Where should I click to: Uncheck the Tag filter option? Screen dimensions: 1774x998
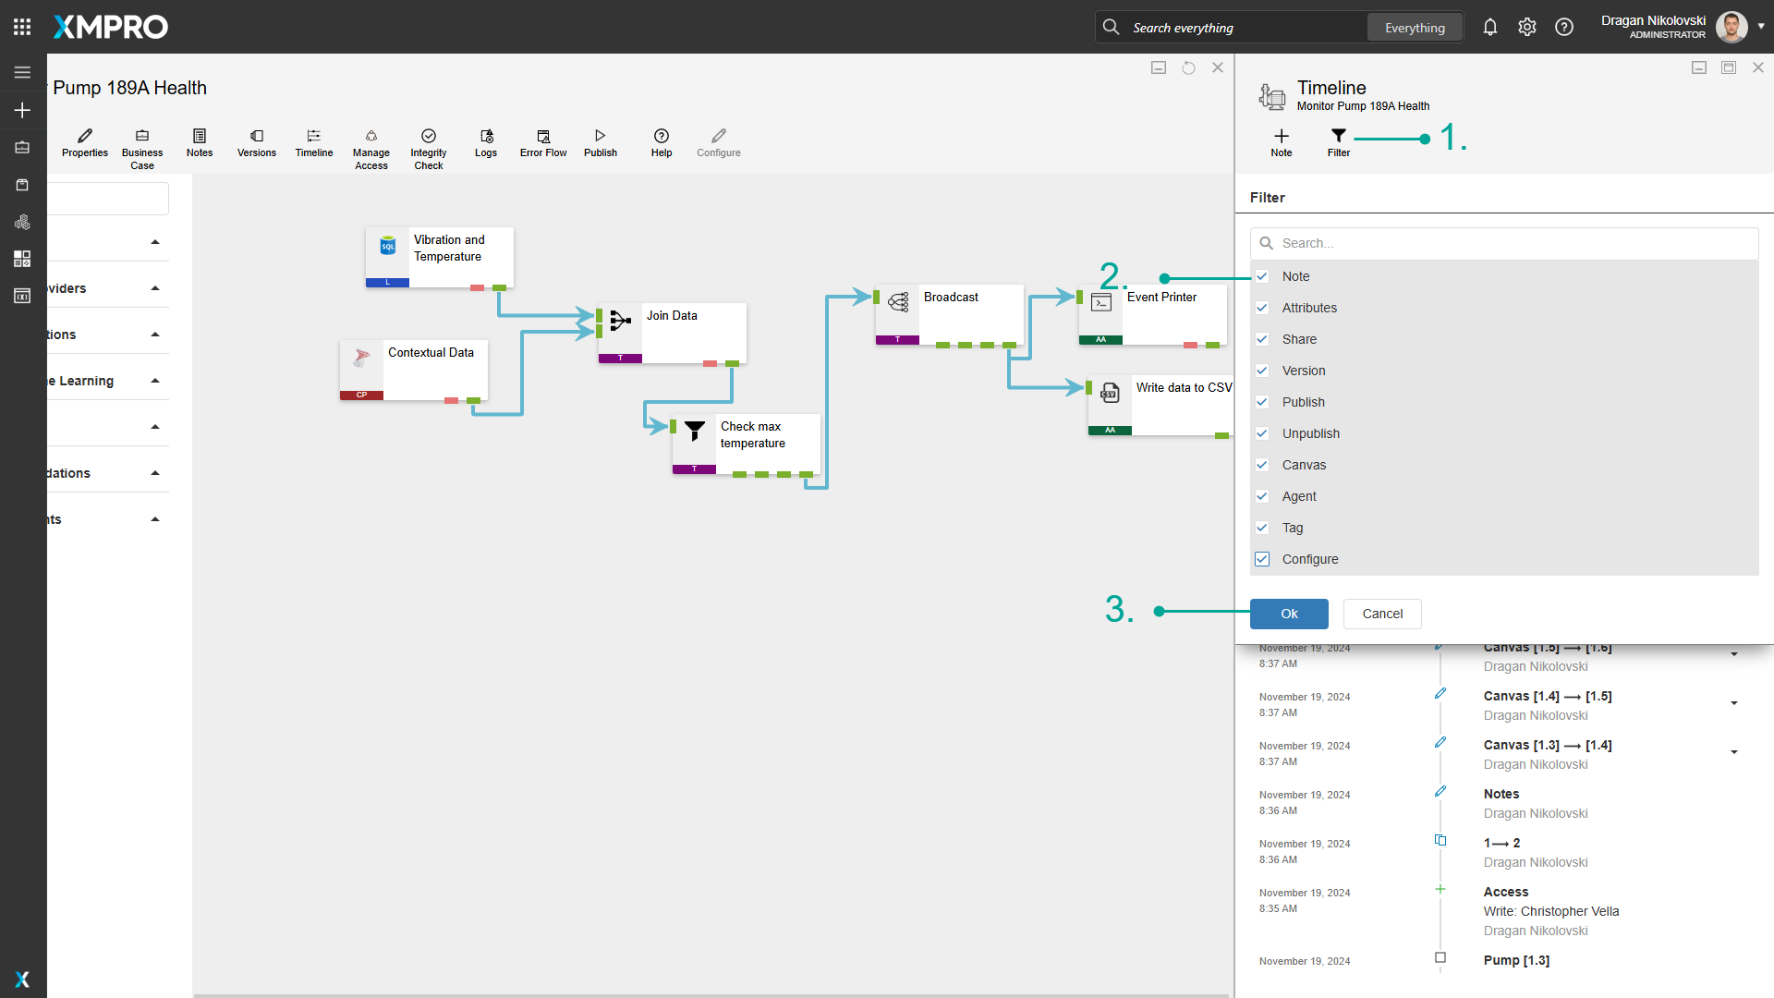1262,528
